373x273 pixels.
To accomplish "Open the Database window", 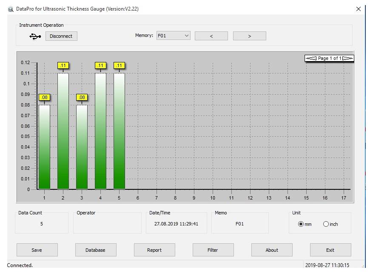I will point(96,250).
